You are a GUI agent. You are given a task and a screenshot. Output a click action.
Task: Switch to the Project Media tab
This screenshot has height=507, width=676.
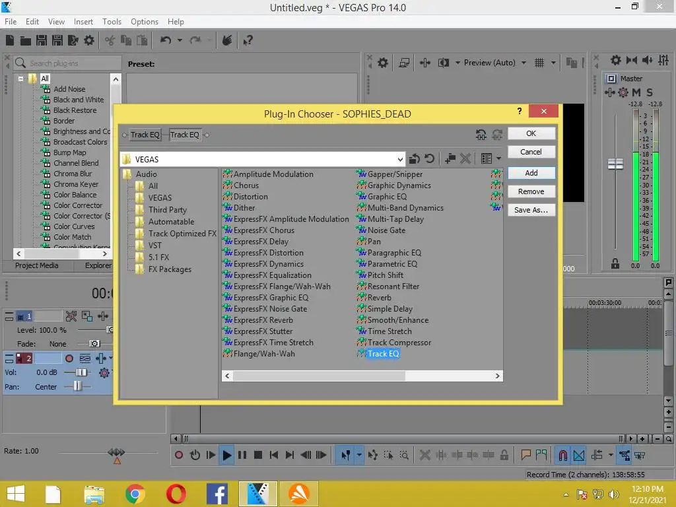(x=37, y=265)
